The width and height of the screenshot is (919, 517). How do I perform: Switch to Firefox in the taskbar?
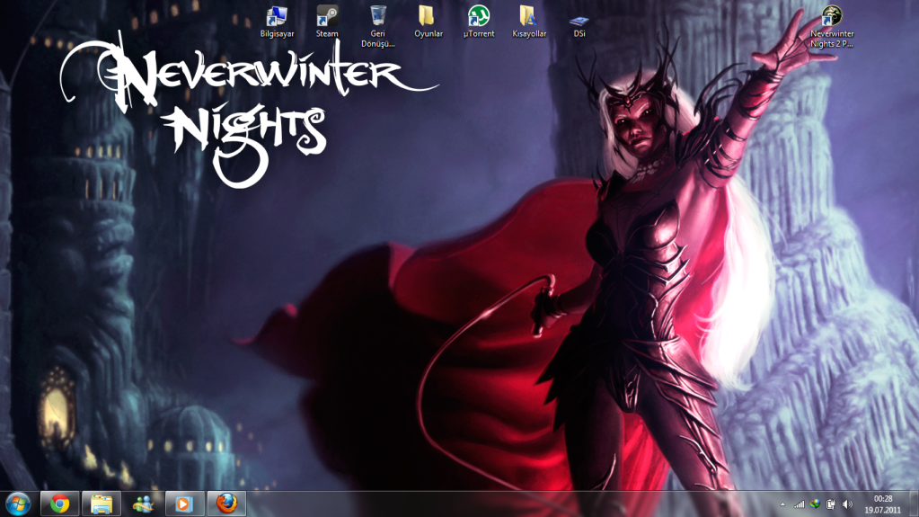[226, 504]
